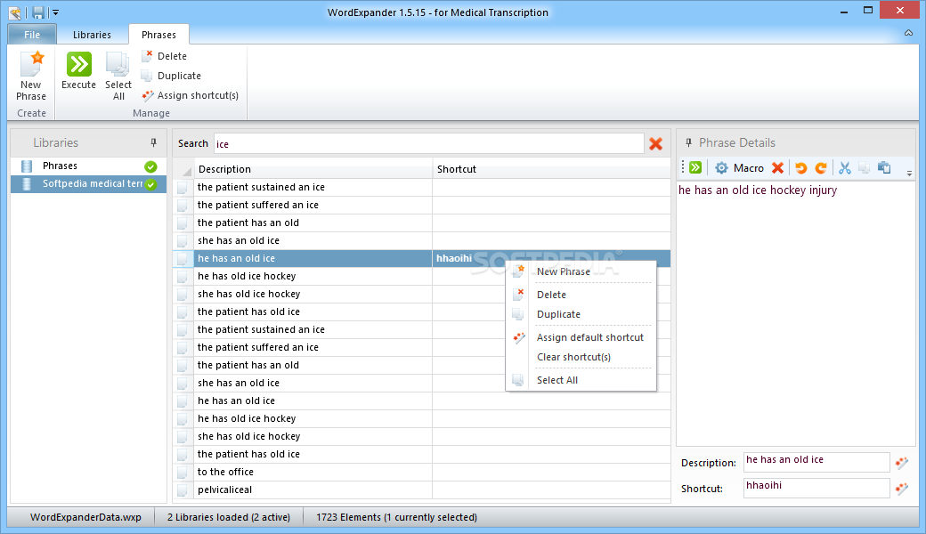Click Assign shortcut(s) in the ribbon
This screenshot has width=926, height=534.
(191, 95)
